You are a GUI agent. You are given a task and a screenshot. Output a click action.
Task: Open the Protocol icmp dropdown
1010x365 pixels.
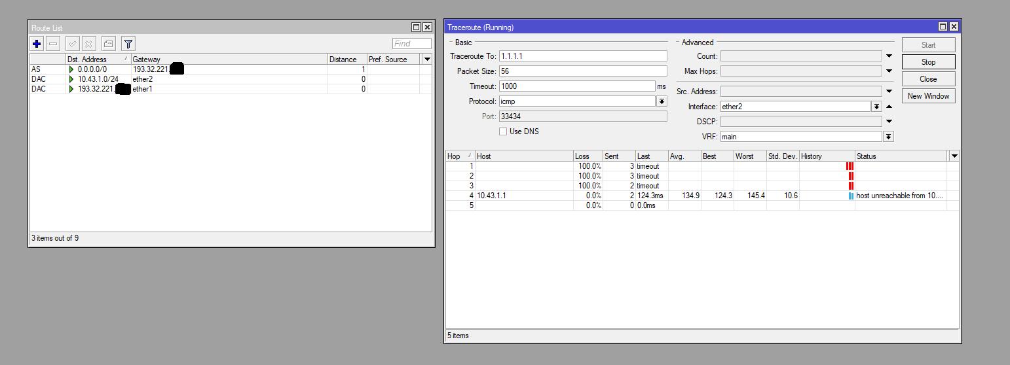pyautogui.click(x=662, y=101)
